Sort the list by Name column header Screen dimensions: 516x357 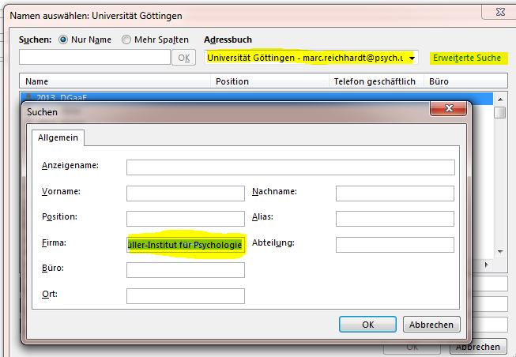(x=115, y=81)
